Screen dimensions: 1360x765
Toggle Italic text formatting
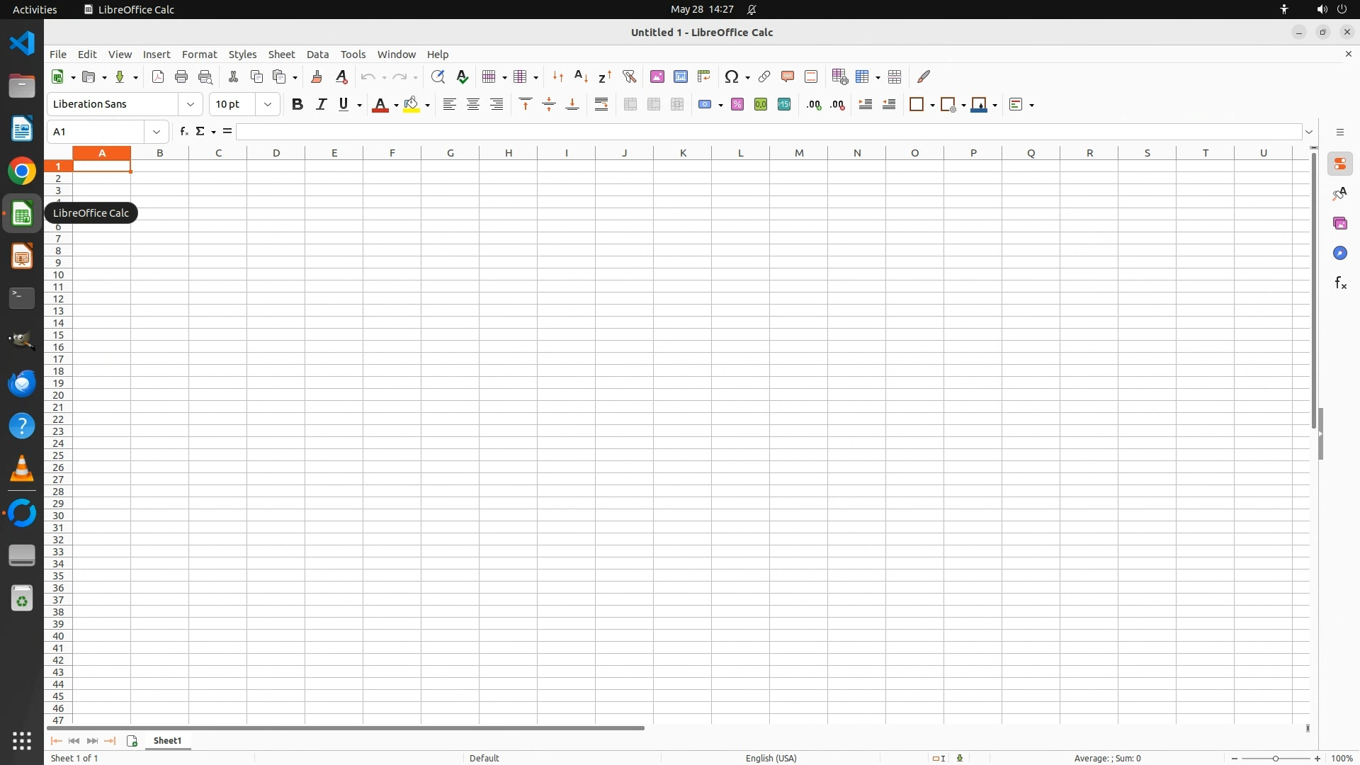coord(321,105)
